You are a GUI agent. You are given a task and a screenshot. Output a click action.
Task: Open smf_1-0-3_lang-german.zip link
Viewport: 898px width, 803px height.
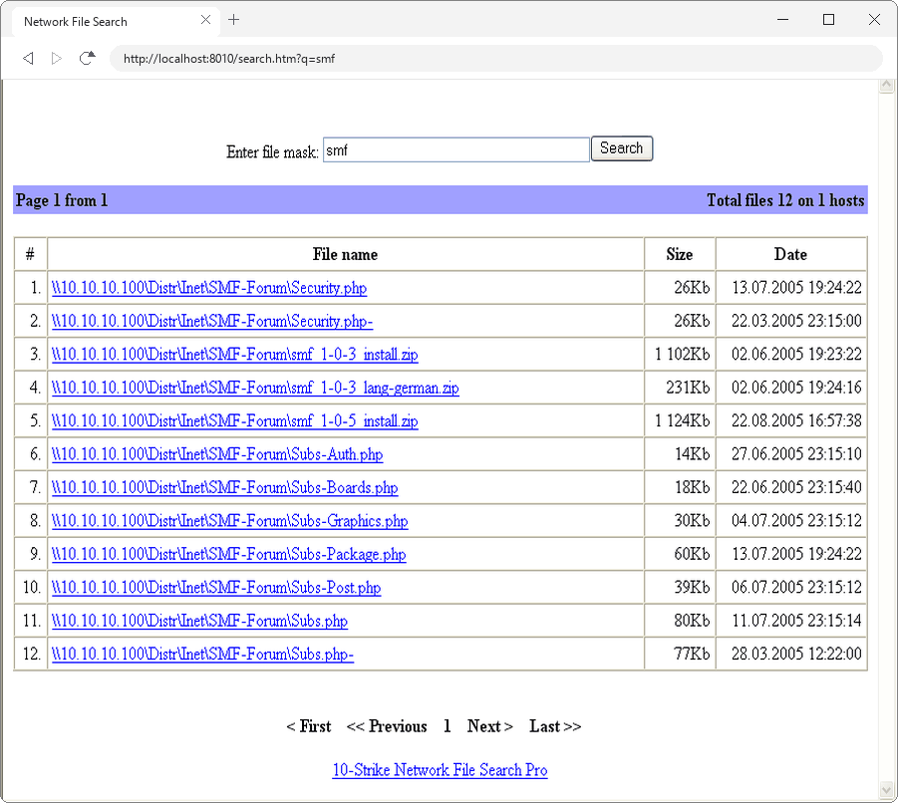pos(255,388)
